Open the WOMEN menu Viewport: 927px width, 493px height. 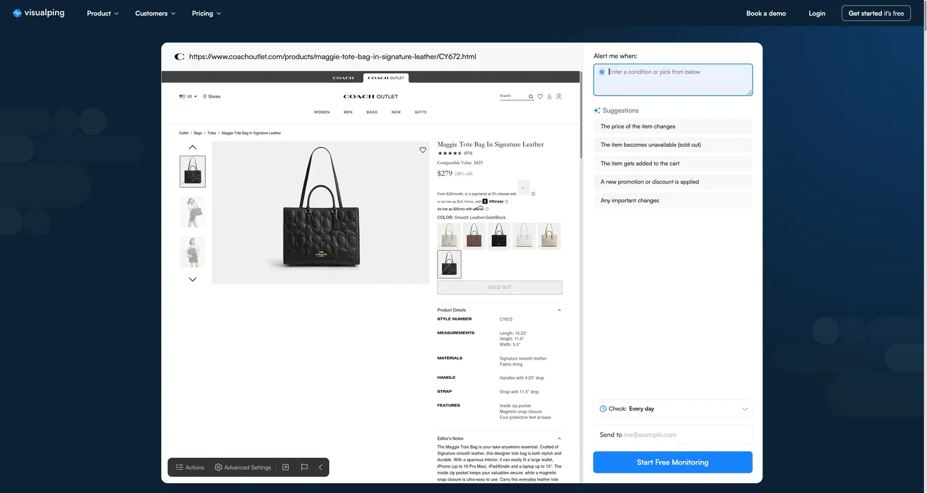coord(322,112)
